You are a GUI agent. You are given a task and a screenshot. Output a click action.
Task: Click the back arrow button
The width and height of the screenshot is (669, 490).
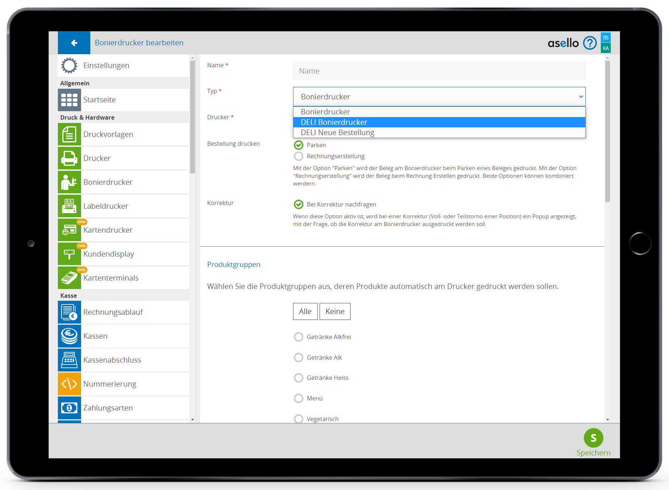(74, 43)
